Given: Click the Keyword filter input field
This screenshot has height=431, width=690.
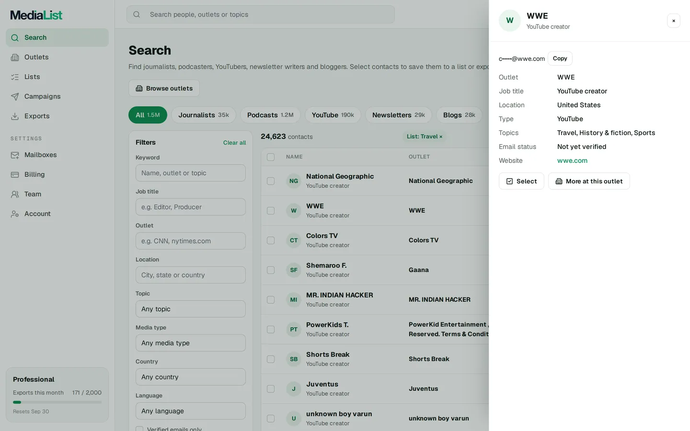Looking at the screenshot, I should click(191, 173).
